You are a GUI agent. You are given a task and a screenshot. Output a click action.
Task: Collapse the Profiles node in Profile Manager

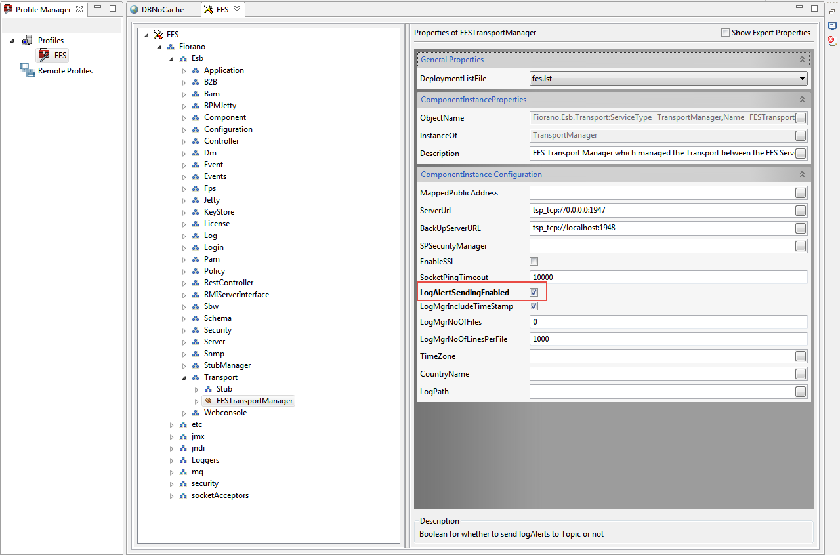12,41
